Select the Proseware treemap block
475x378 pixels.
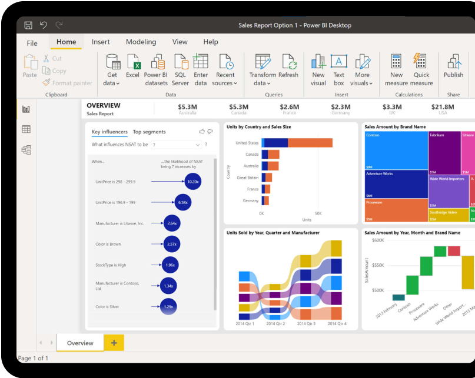tap(396, 210)
